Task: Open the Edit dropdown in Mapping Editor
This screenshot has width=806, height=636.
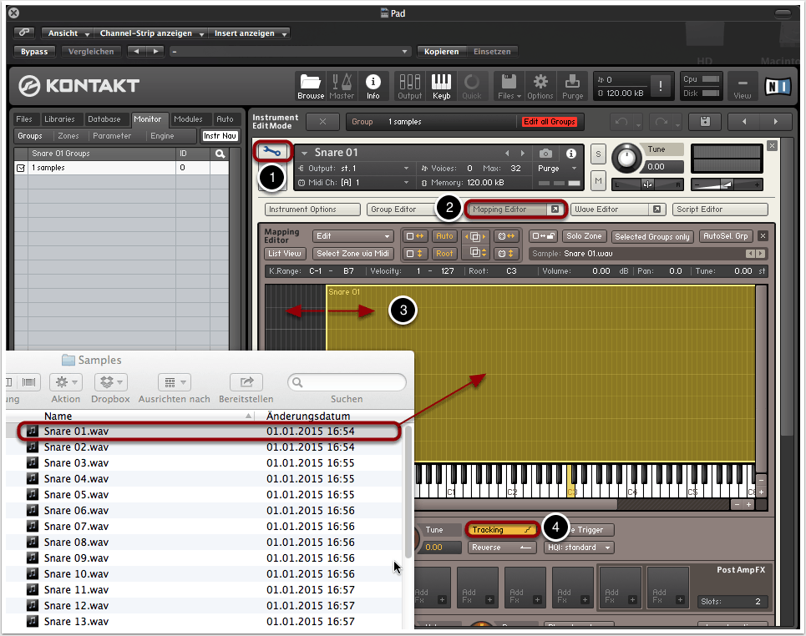Action: click(352, 236)
